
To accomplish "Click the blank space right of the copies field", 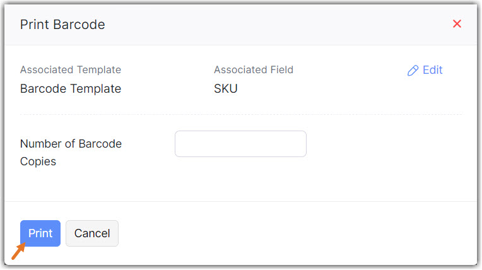I will (x=385, y=144).
